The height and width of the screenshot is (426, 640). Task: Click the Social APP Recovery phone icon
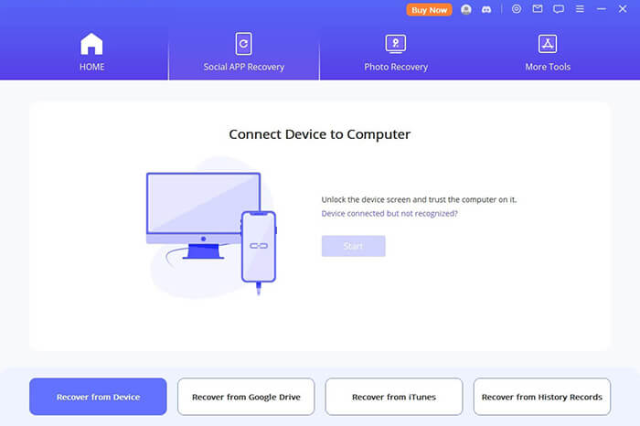coord(244,43)
